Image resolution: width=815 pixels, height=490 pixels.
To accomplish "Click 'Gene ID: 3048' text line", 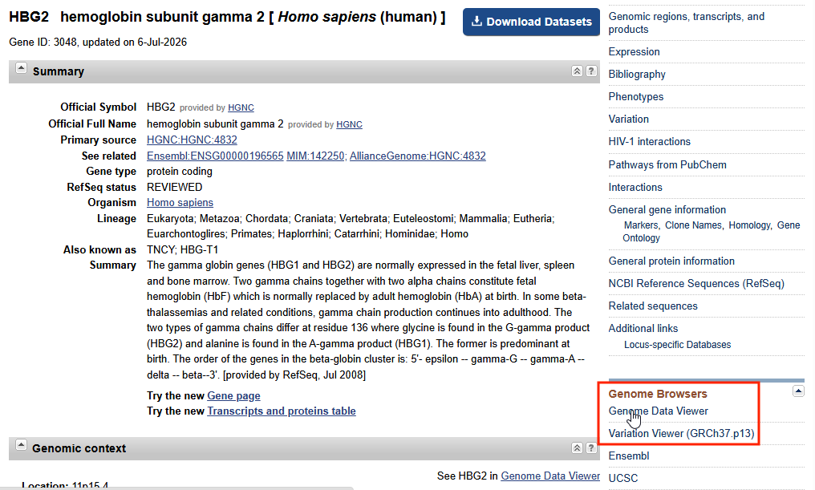I will (x=98, y=42).
